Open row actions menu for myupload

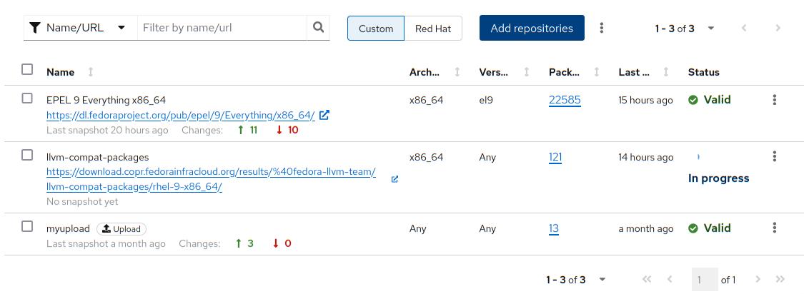[x=774, y=228]
